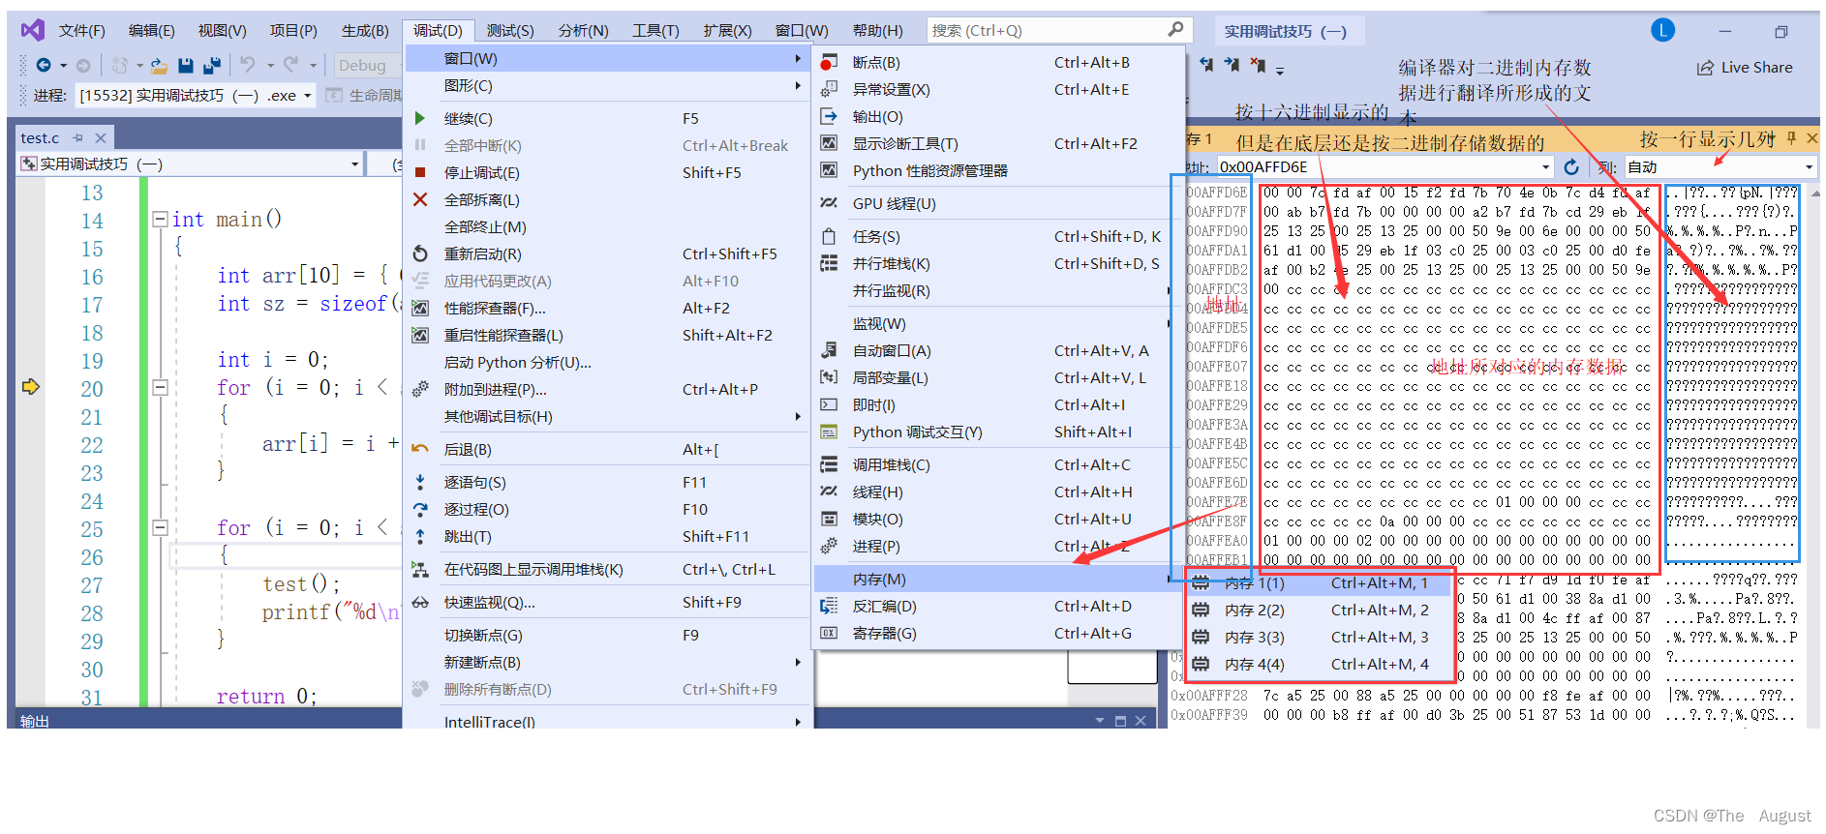Open 调用堆栈(C) call stack item

tap(998, 464)
